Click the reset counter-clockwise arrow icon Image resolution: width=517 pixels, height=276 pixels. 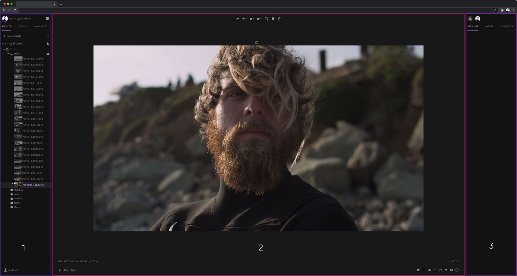(266, 19)
